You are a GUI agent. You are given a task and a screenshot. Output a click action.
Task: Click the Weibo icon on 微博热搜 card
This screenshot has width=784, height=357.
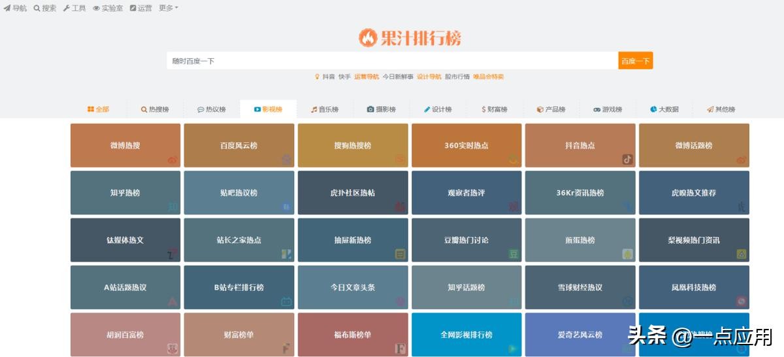pos(172,160)
